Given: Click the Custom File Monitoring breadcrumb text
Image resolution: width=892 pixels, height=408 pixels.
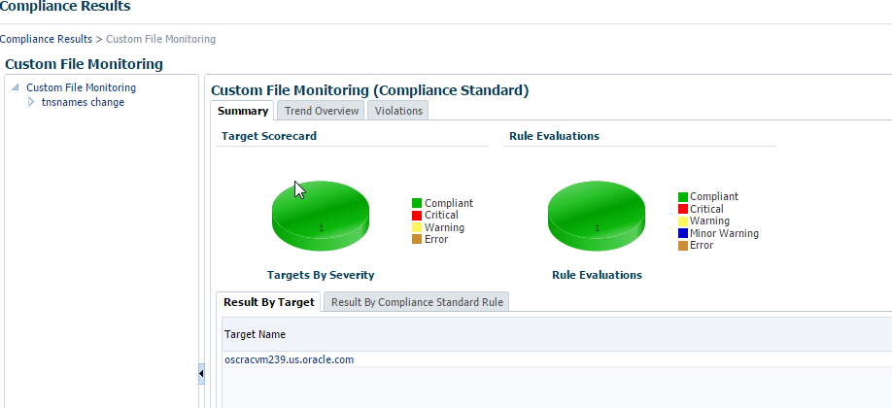Looking at the screenshot, I should (161, 39).
